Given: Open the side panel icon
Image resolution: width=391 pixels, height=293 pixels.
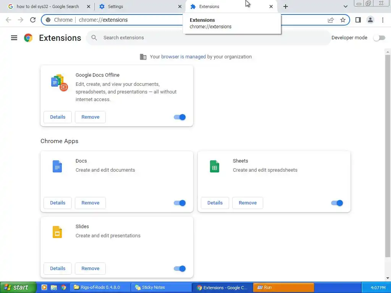Looking at the screenshot, I should point(358,20).
